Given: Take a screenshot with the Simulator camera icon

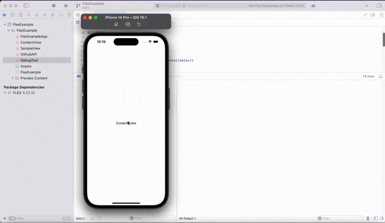Looking at the screenshot, I should 128,24.
